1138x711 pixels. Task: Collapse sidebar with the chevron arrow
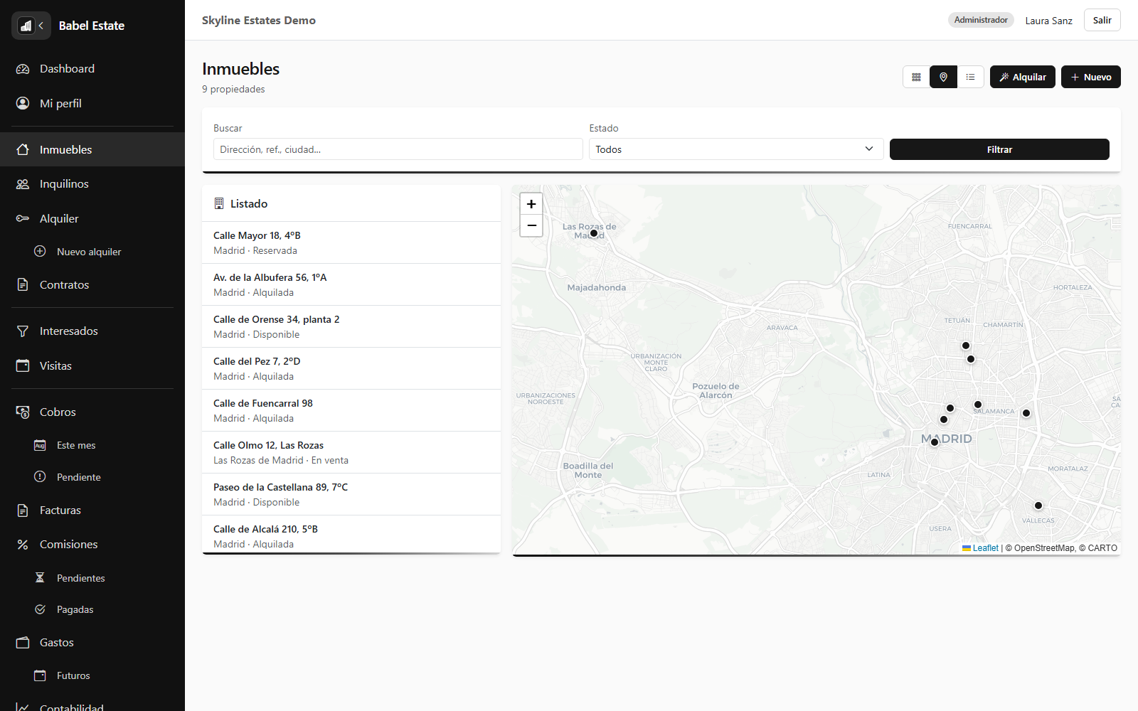(x=41, y=26)
